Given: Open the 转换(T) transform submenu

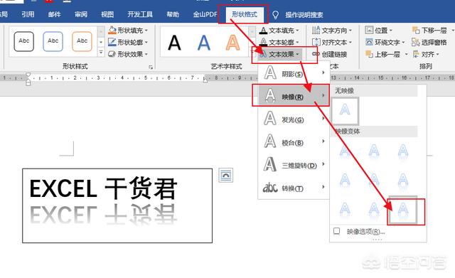Looking at the screenshot, I should 294,188.
